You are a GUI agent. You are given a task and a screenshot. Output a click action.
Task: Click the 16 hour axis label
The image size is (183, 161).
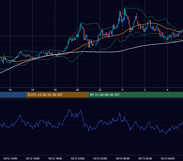pos(33,90)
